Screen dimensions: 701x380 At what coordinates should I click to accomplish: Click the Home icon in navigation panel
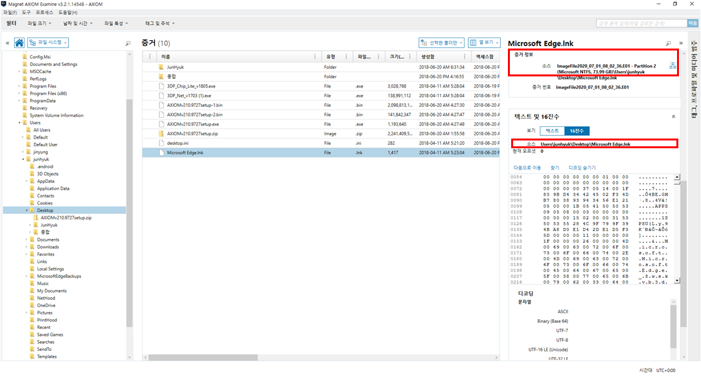pos(19,43)
